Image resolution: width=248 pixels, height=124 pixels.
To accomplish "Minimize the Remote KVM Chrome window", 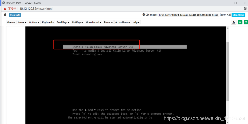I will (x=227, y=3).
